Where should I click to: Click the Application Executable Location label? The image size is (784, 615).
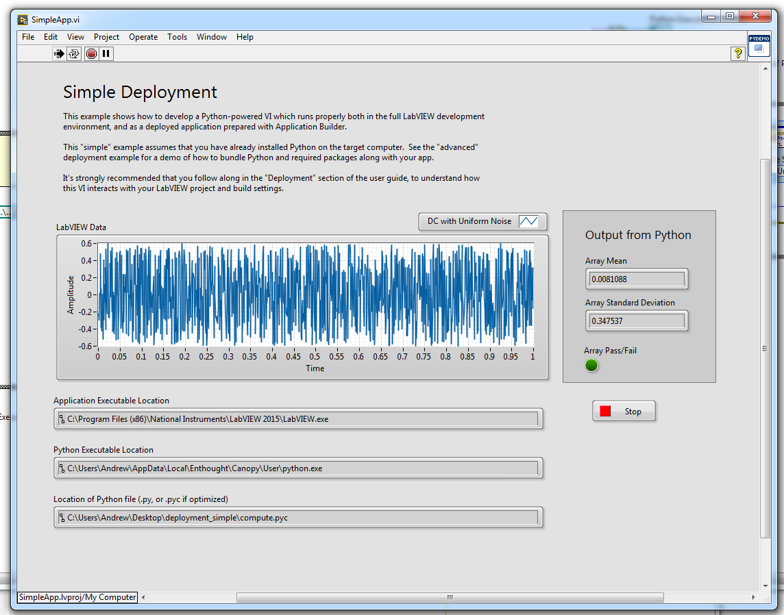[x=112, y=401]
